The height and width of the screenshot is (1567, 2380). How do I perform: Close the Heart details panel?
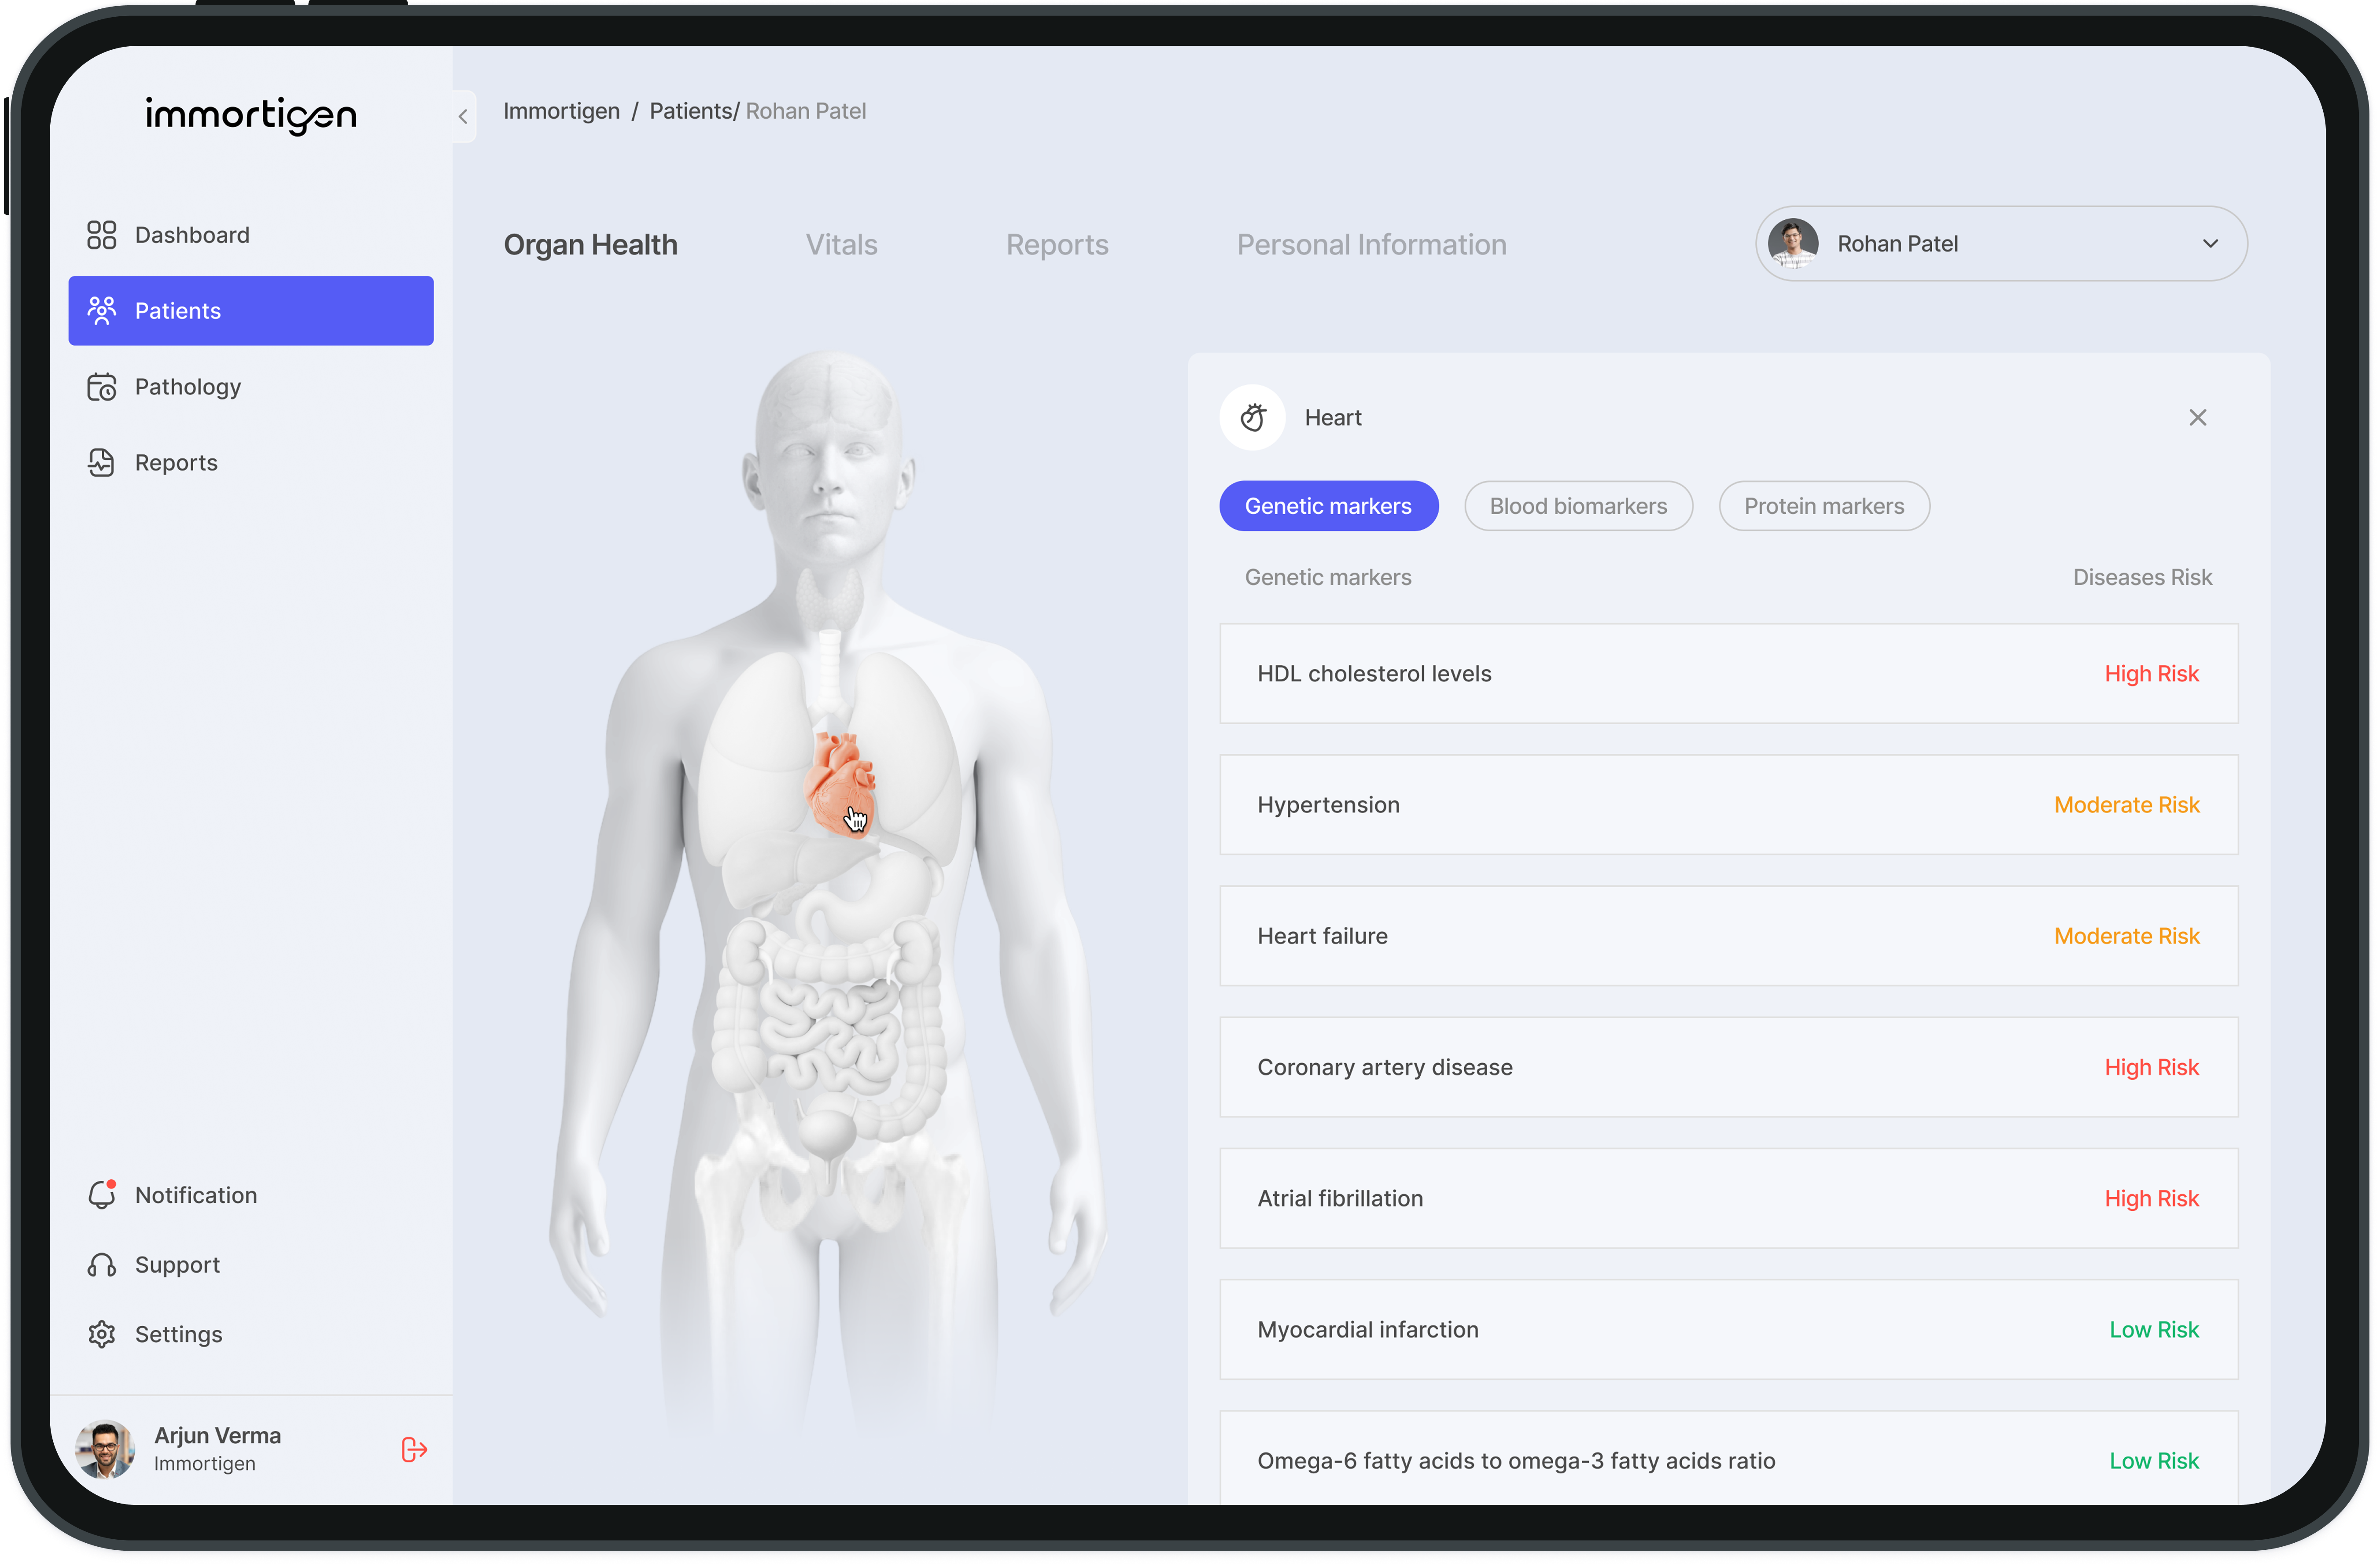click(2197, 417)
